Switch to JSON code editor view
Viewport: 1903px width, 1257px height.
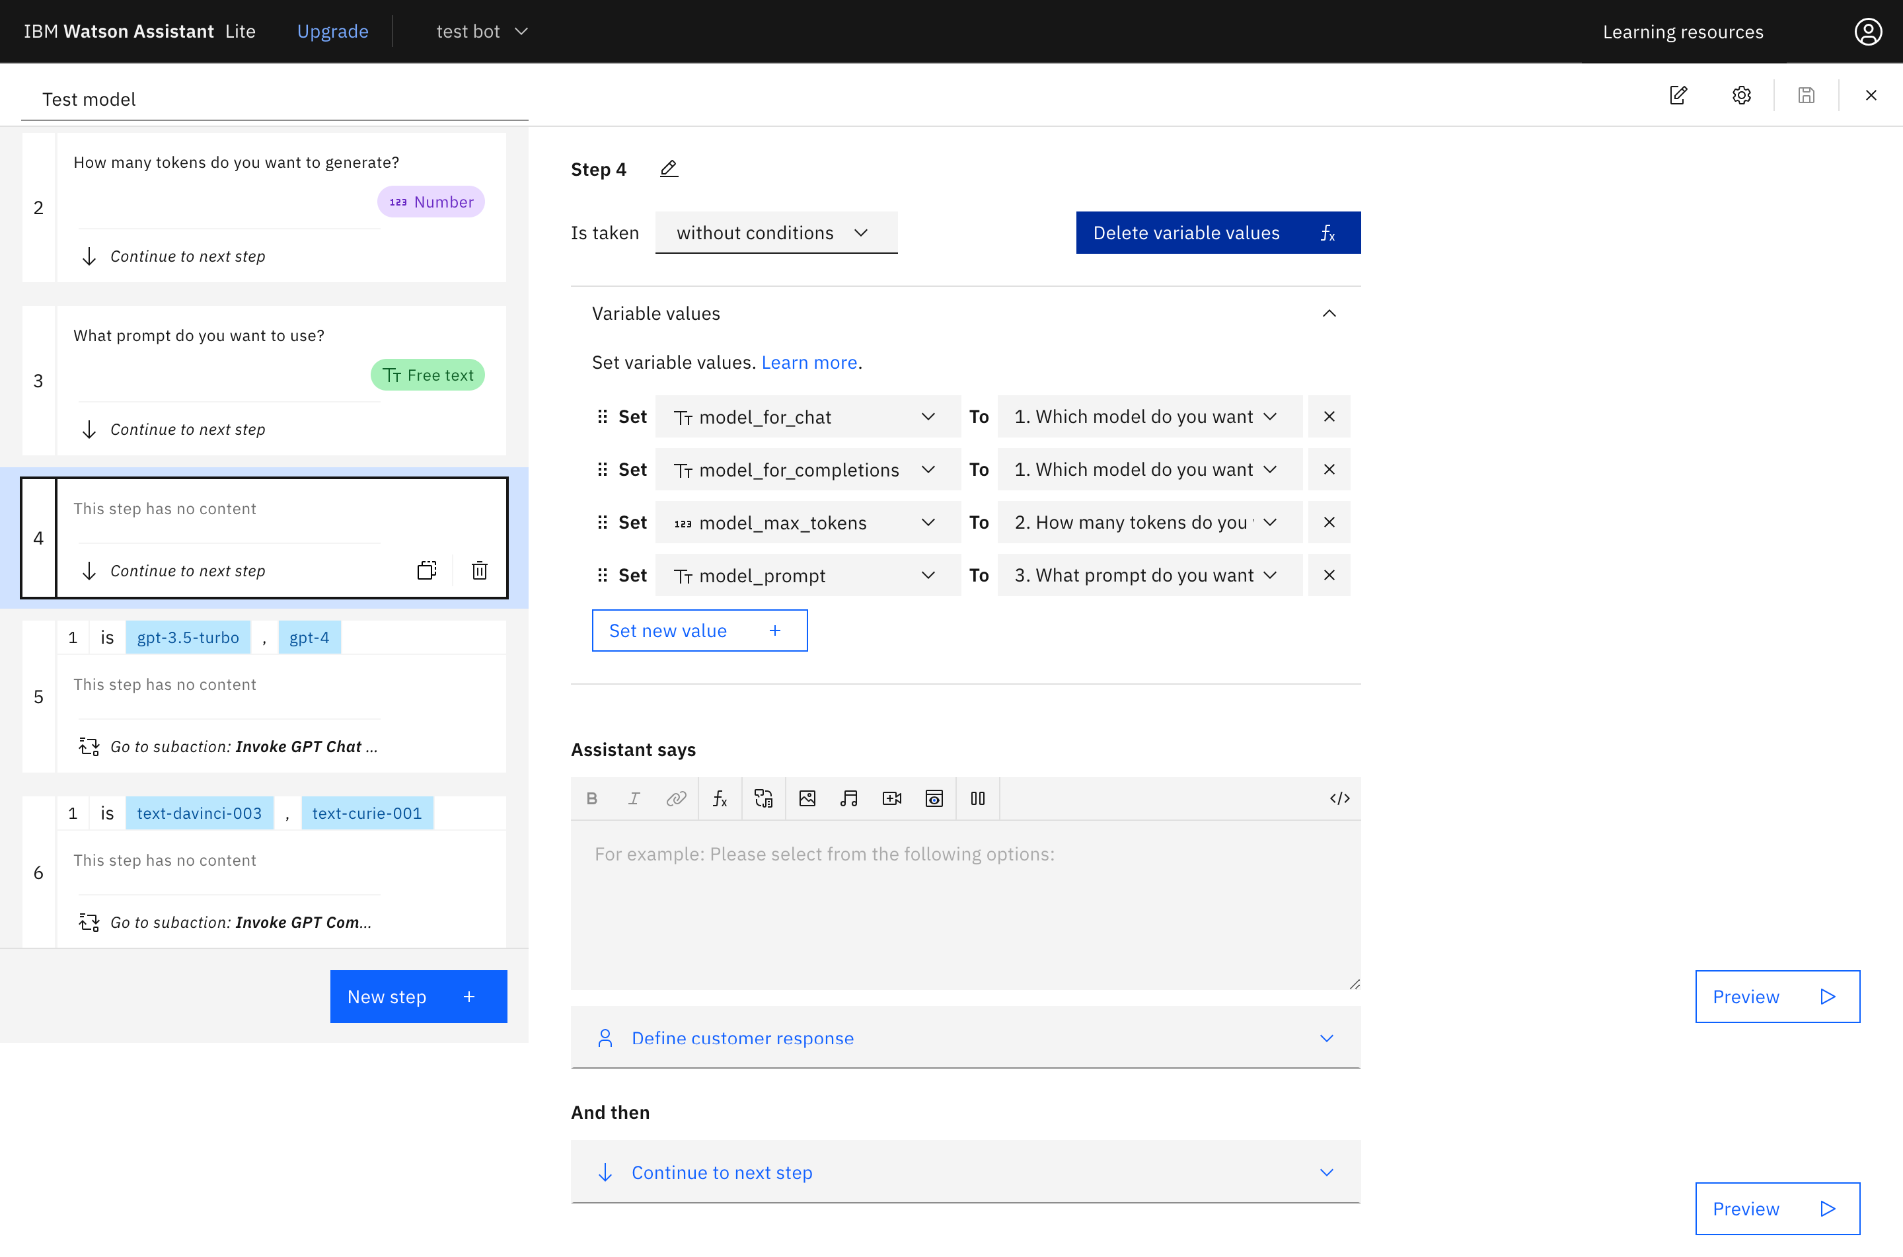click(x=1339, y=798)
